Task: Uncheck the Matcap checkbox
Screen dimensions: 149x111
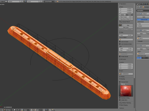Action: click(120, 84)
